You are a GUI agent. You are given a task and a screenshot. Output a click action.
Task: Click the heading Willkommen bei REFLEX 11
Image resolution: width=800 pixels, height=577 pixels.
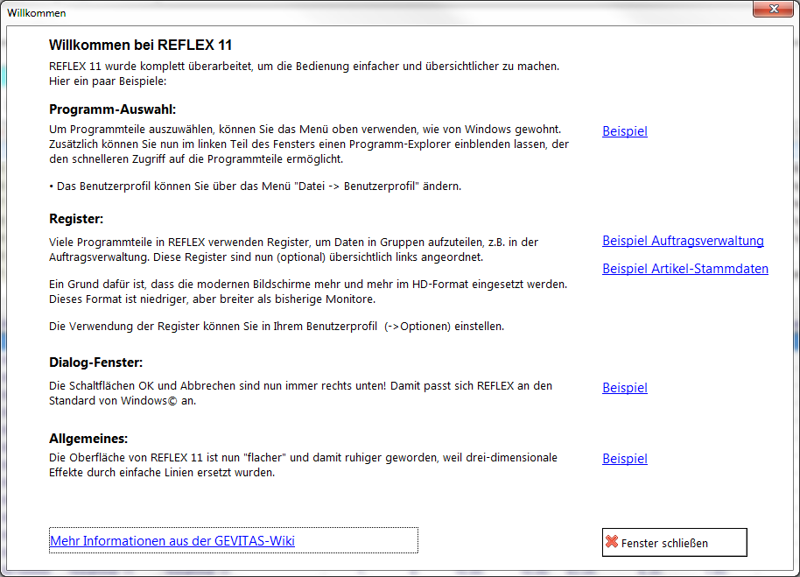140,45
